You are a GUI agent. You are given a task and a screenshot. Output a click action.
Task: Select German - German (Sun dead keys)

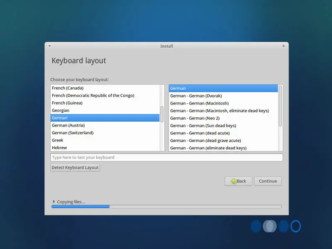[223, 126]
